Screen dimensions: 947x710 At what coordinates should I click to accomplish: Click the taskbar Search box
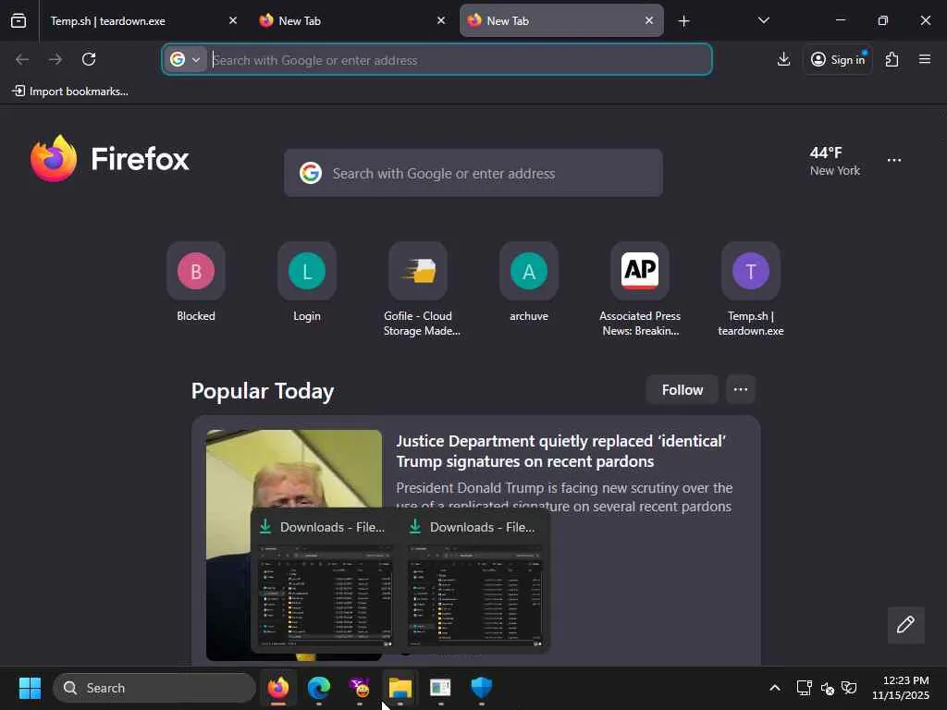(154, 688)
